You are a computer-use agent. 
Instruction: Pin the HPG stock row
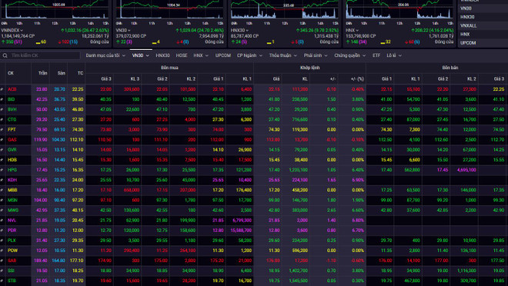[2, 170]
